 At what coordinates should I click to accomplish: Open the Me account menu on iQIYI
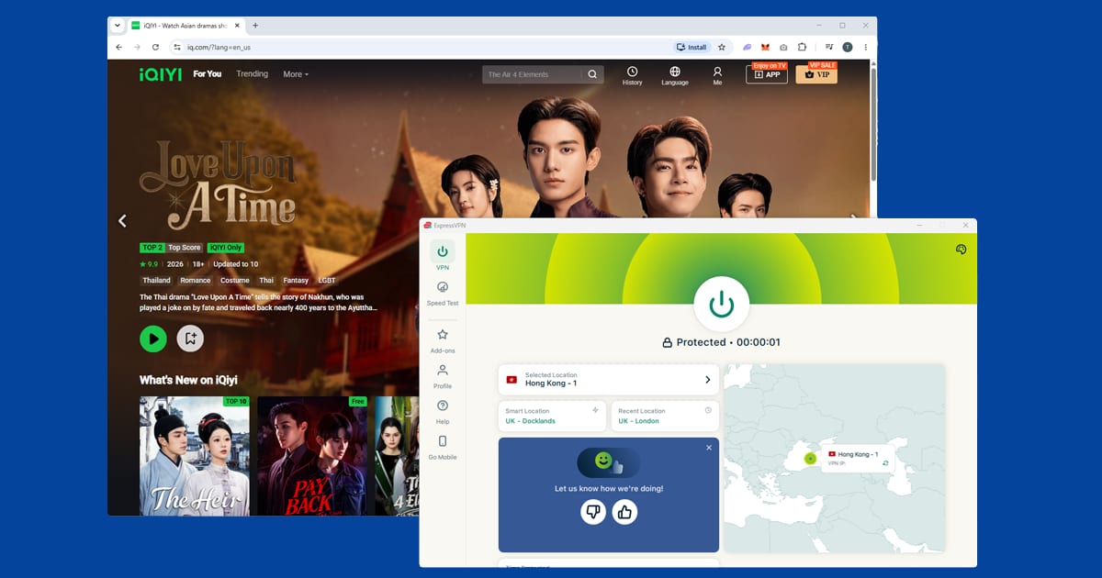pyautogui.click(x=717, y=75)
